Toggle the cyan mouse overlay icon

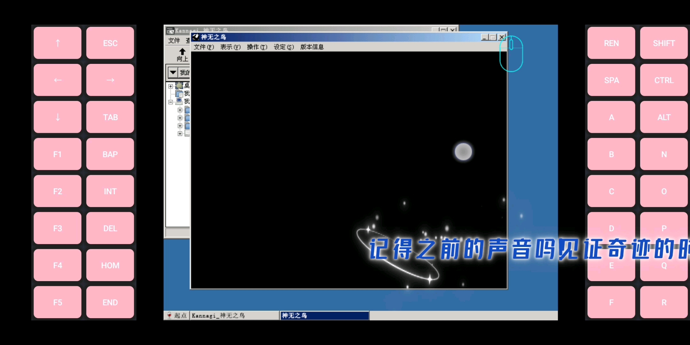(x=511, y=54)
